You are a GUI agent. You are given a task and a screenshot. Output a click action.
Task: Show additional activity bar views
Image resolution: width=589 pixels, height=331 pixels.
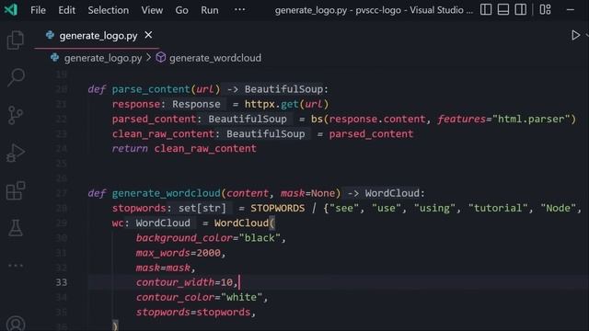[16, 266]
